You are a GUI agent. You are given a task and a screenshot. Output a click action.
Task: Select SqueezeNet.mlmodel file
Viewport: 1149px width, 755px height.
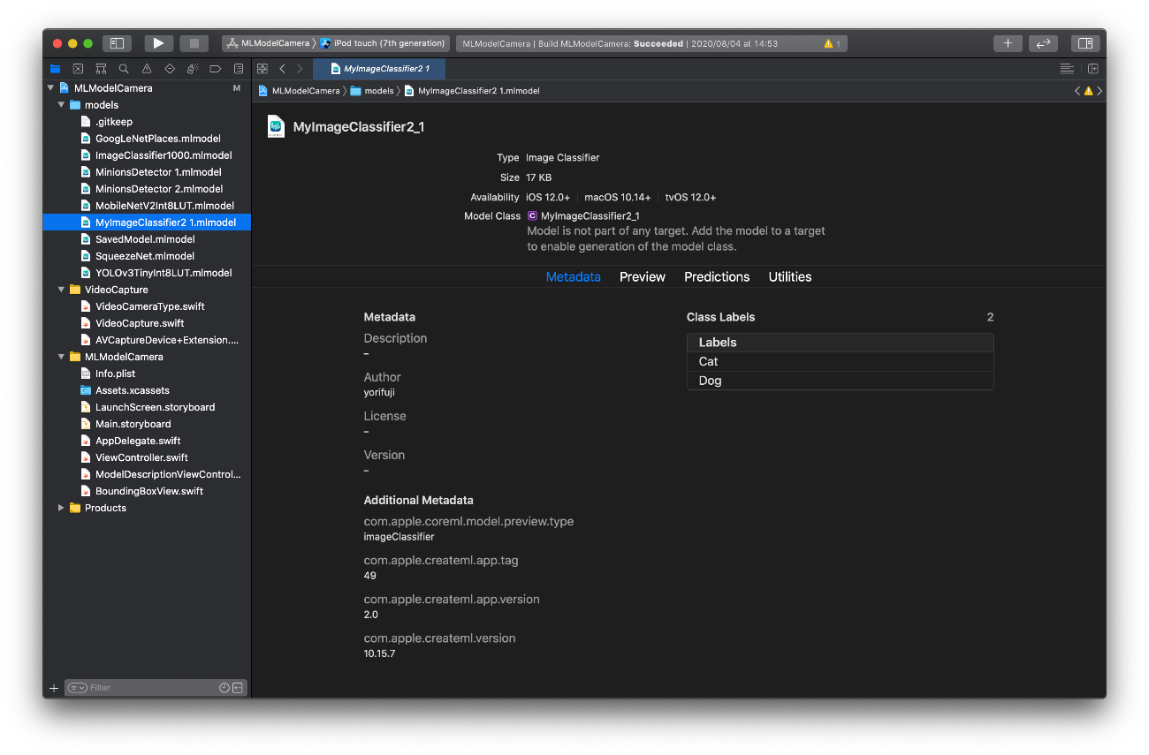tap(145, 256)
